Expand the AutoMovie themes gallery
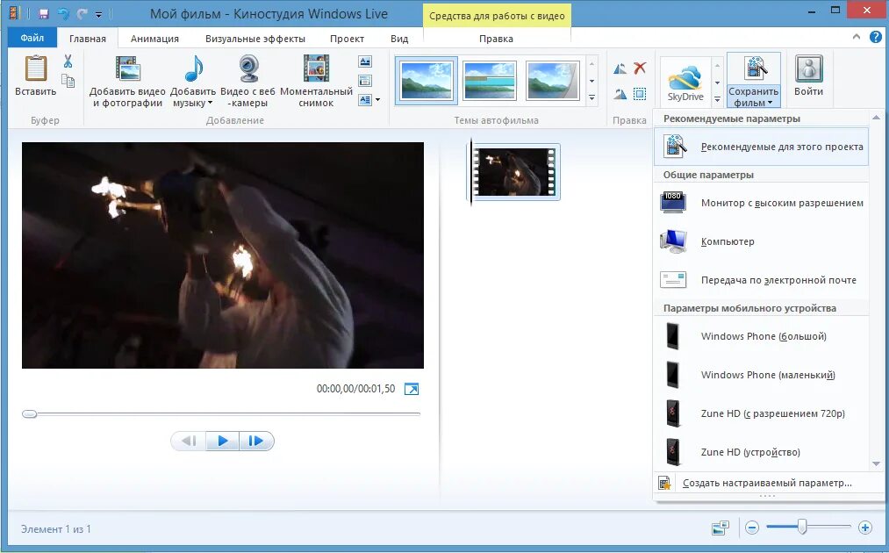889x553 pixels. coord(591,97)
